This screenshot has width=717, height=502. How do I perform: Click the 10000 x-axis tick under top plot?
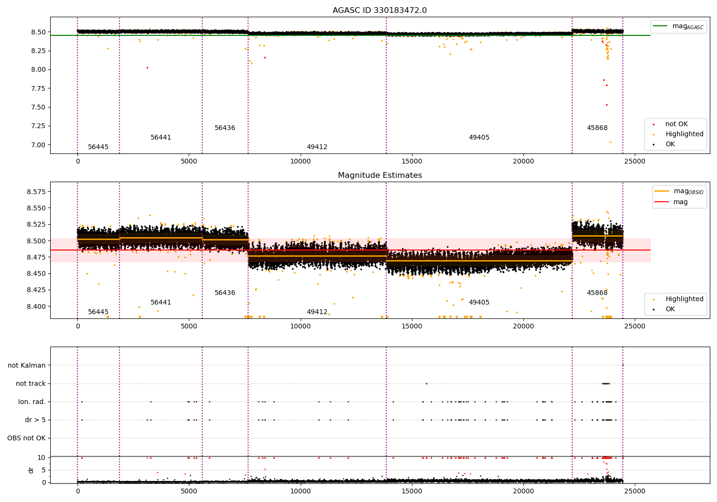pos(300,162)
